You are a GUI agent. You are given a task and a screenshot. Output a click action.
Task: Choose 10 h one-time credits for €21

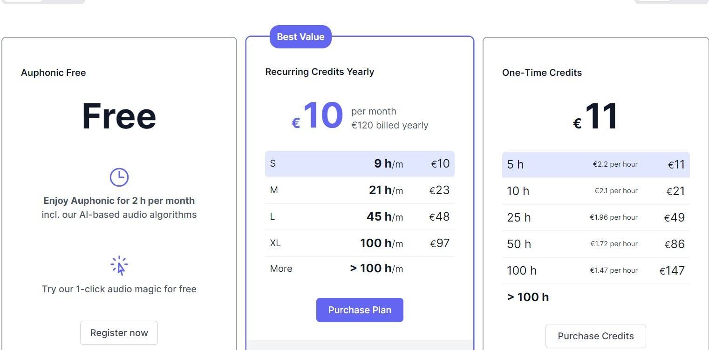(x=595, y=191)
